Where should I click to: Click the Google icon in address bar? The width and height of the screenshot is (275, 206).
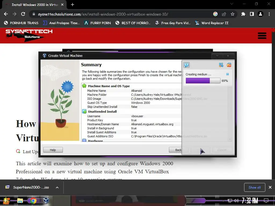point(215,14)
